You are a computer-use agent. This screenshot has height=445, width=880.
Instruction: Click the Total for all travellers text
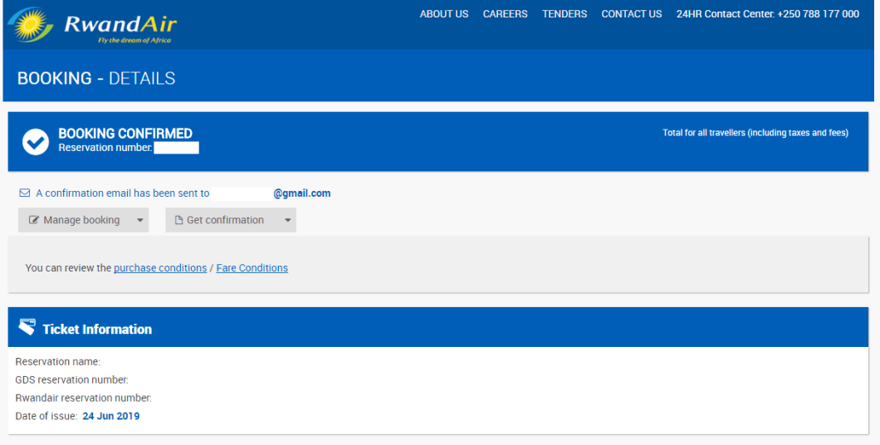click(755, 133)
